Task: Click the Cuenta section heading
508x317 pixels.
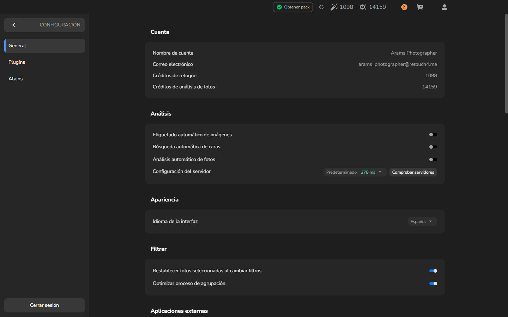Action: pos(160,32)
